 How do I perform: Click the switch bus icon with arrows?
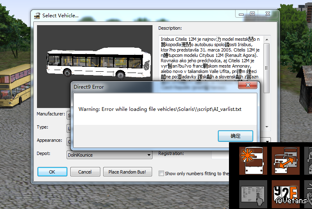[286, 161]
